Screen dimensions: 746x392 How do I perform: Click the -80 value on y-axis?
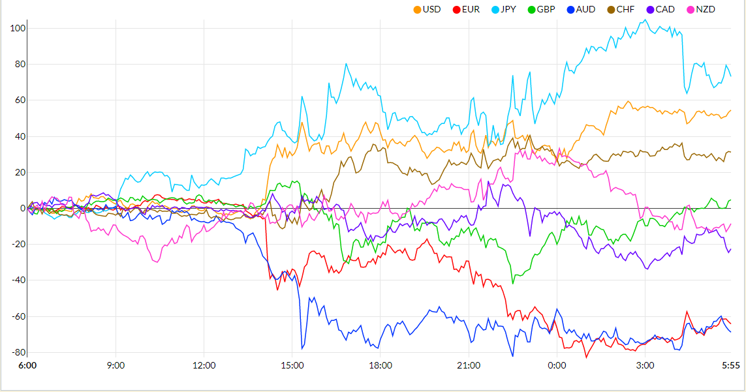[x=18, y=353]
